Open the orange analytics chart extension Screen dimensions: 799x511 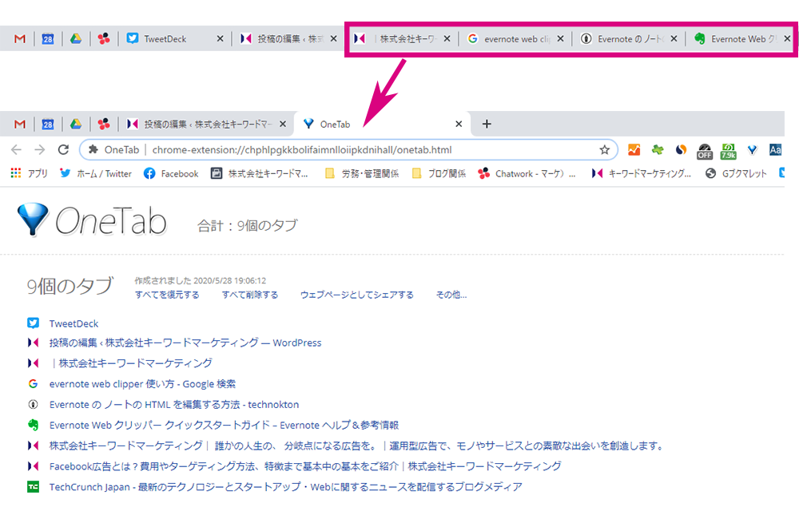coord(634,149)
